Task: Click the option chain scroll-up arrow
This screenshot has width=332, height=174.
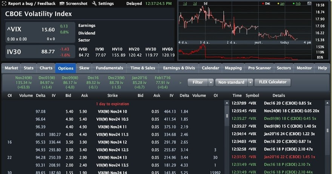Action: coord(227,103)
